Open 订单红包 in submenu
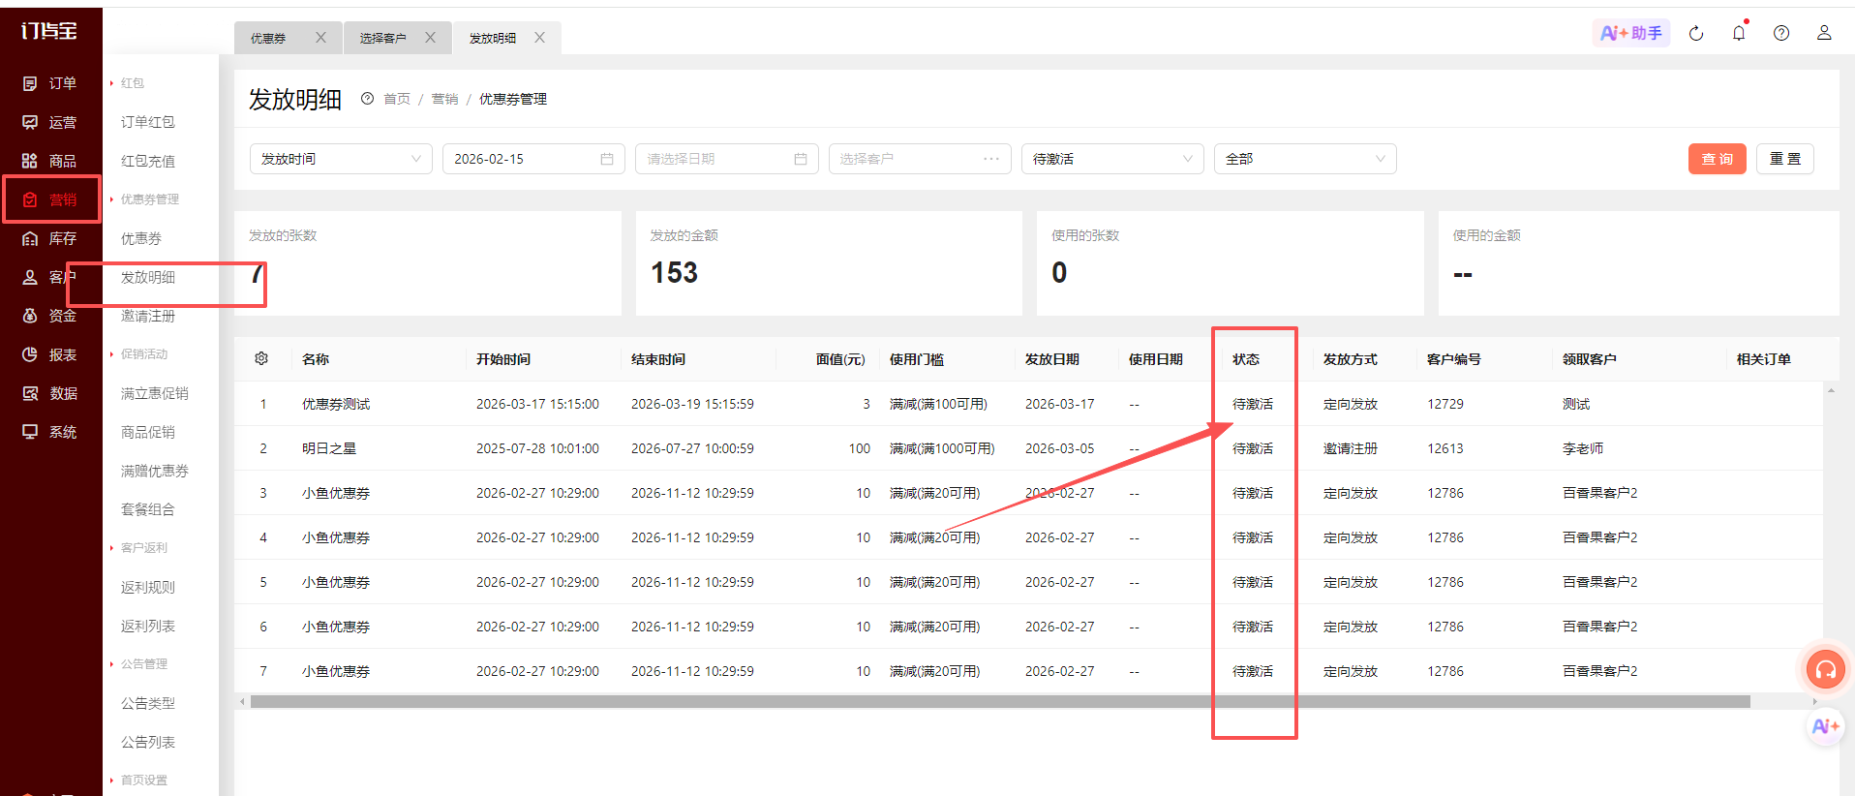This screenshot has height=796, width=1855. tap(147, 122)
